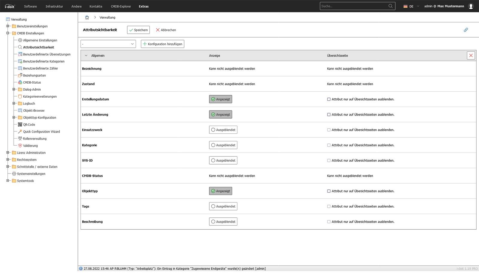This screenshot has width=479, height=275.
Task: Open the Validierung settings
Action: (x=30, y=146)
